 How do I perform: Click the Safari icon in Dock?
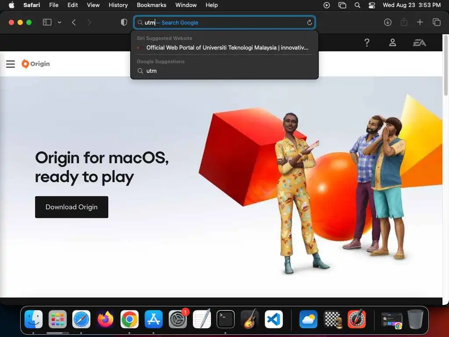(x=81, y=319)
